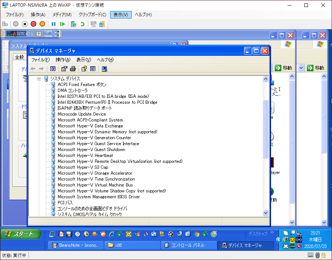Click the Forward arrow in Device Manager toolbar
This screenshot has width=332, height=260.
[x=41, y=69]
